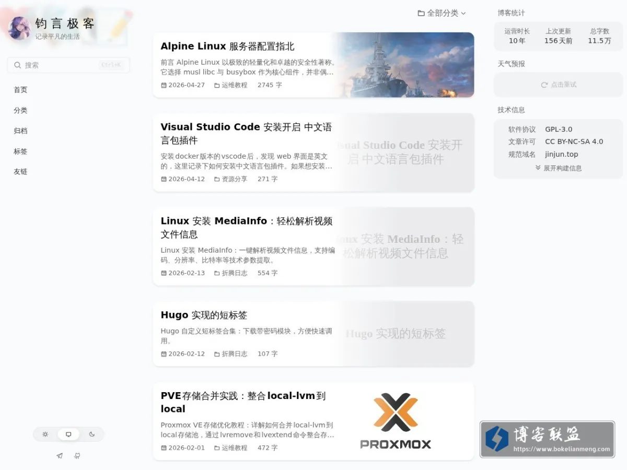Click the search magnifier icon

18,65
